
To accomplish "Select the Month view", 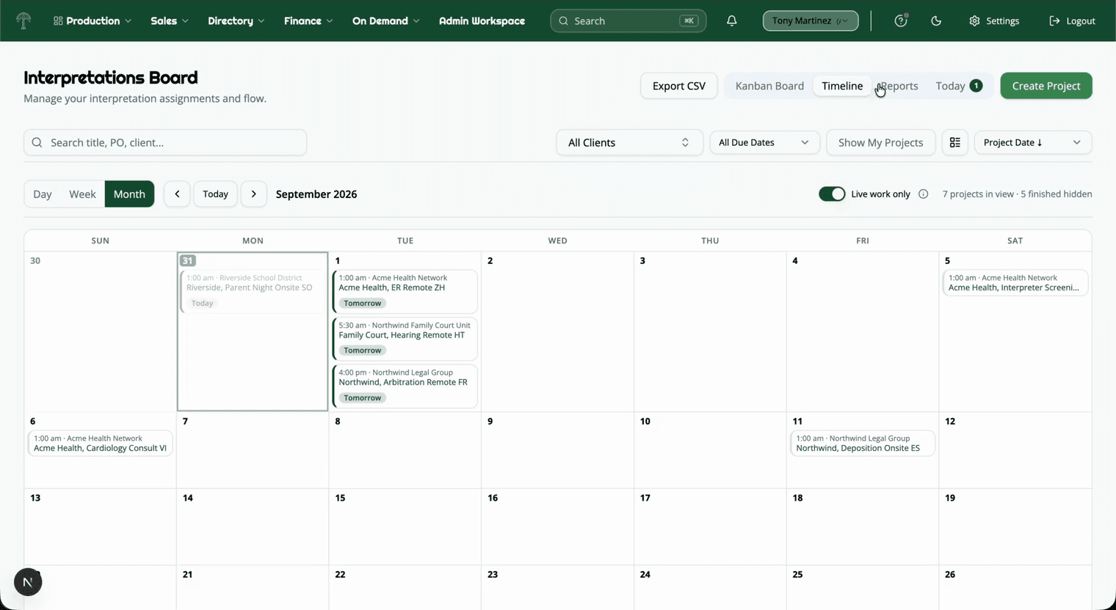I will point(129,194).
